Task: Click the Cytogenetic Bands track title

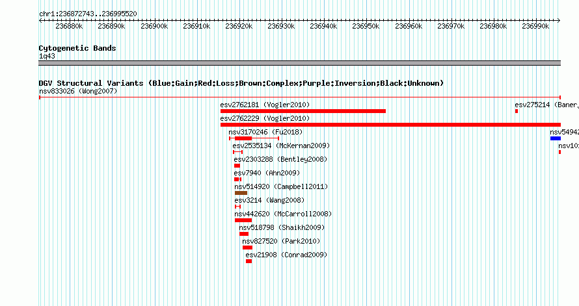Action: click(77, 48)
